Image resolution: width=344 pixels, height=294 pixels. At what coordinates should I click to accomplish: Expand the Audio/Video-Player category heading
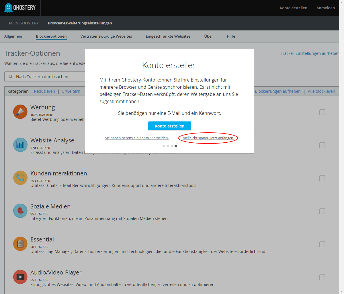56,272
